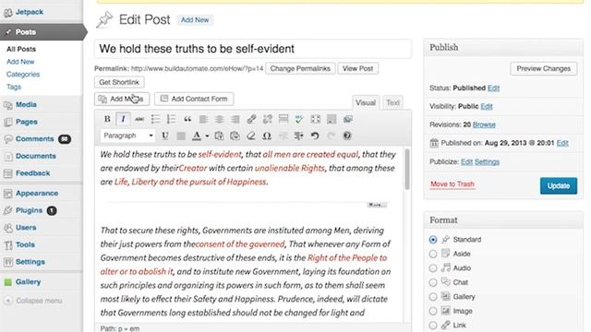Select the Aside post format

click(x=433, y=255)
